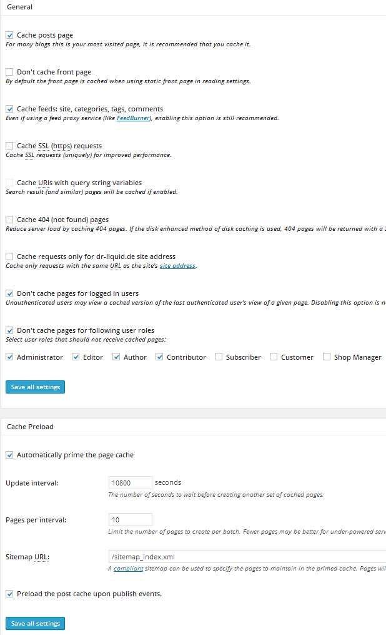The width and height of the screenshot is (386, 635).
Task: Enable Don't cache front page option
Action: [9, 73]
